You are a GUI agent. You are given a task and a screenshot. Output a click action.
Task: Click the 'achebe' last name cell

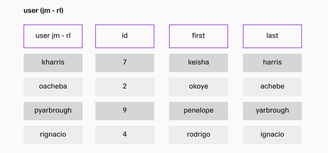pos(272,87)
